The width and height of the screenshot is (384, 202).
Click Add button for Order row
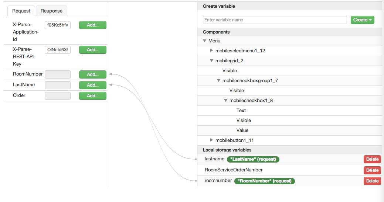coord(93,96)
